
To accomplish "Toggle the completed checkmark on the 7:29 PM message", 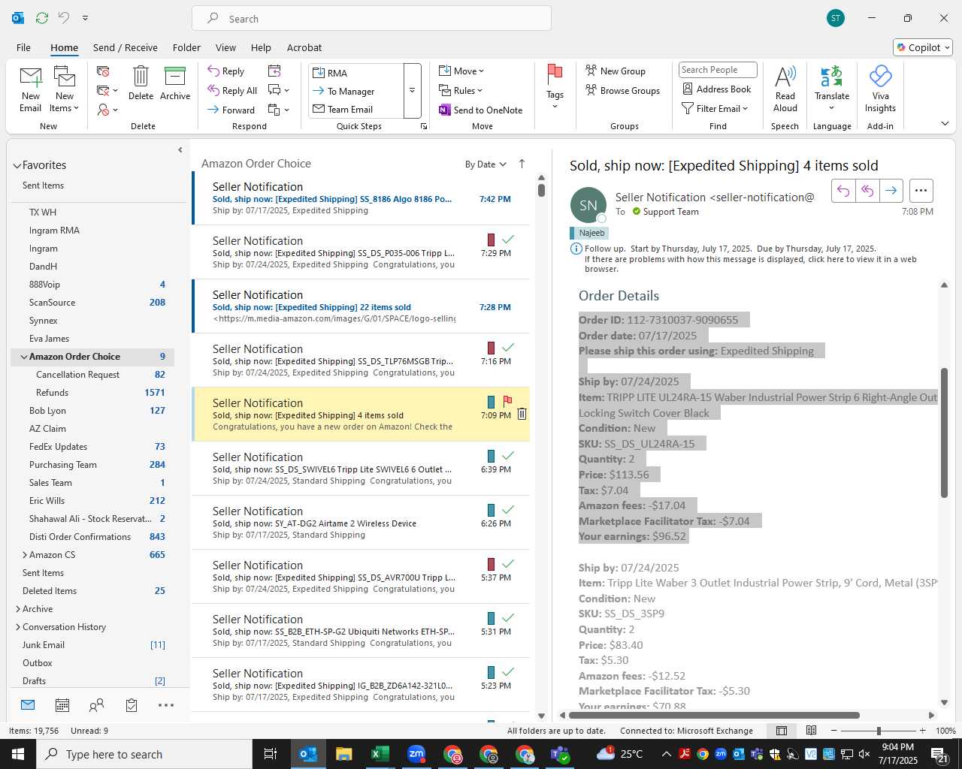I will coord(508,240).
